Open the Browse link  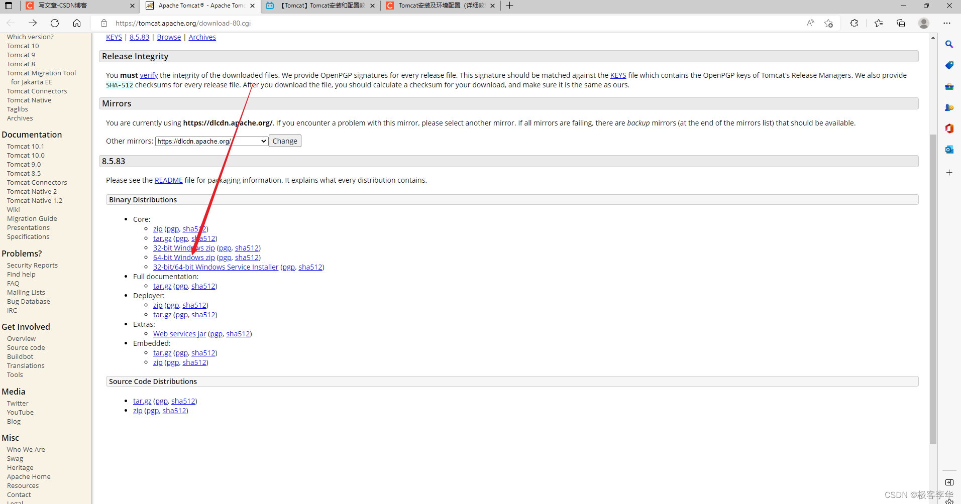point(169,37)
